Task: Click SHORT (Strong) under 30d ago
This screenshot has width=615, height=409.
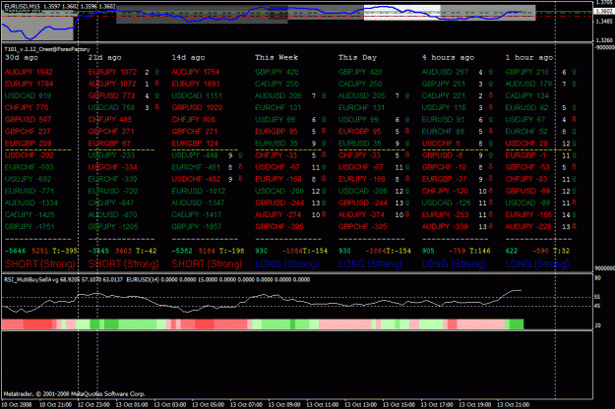Action: [39, 264]
